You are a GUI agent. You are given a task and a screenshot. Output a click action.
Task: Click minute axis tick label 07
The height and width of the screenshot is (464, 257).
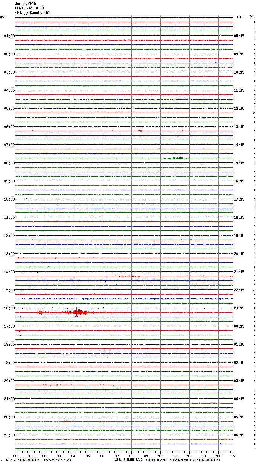point(117,456)
